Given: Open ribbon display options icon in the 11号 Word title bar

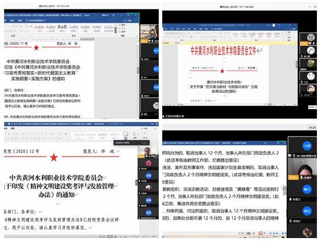Looking at the screenshot, I should [113, 15].
